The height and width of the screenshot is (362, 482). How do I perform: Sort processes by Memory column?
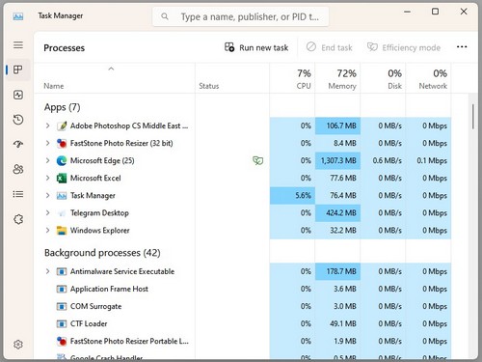click(337, 79)
